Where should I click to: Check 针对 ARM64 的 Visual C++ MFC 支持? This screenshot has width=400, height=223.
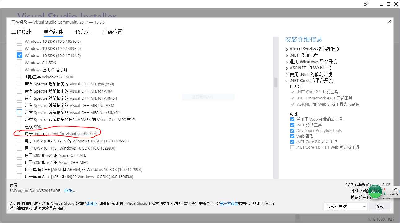coord(20,119)
